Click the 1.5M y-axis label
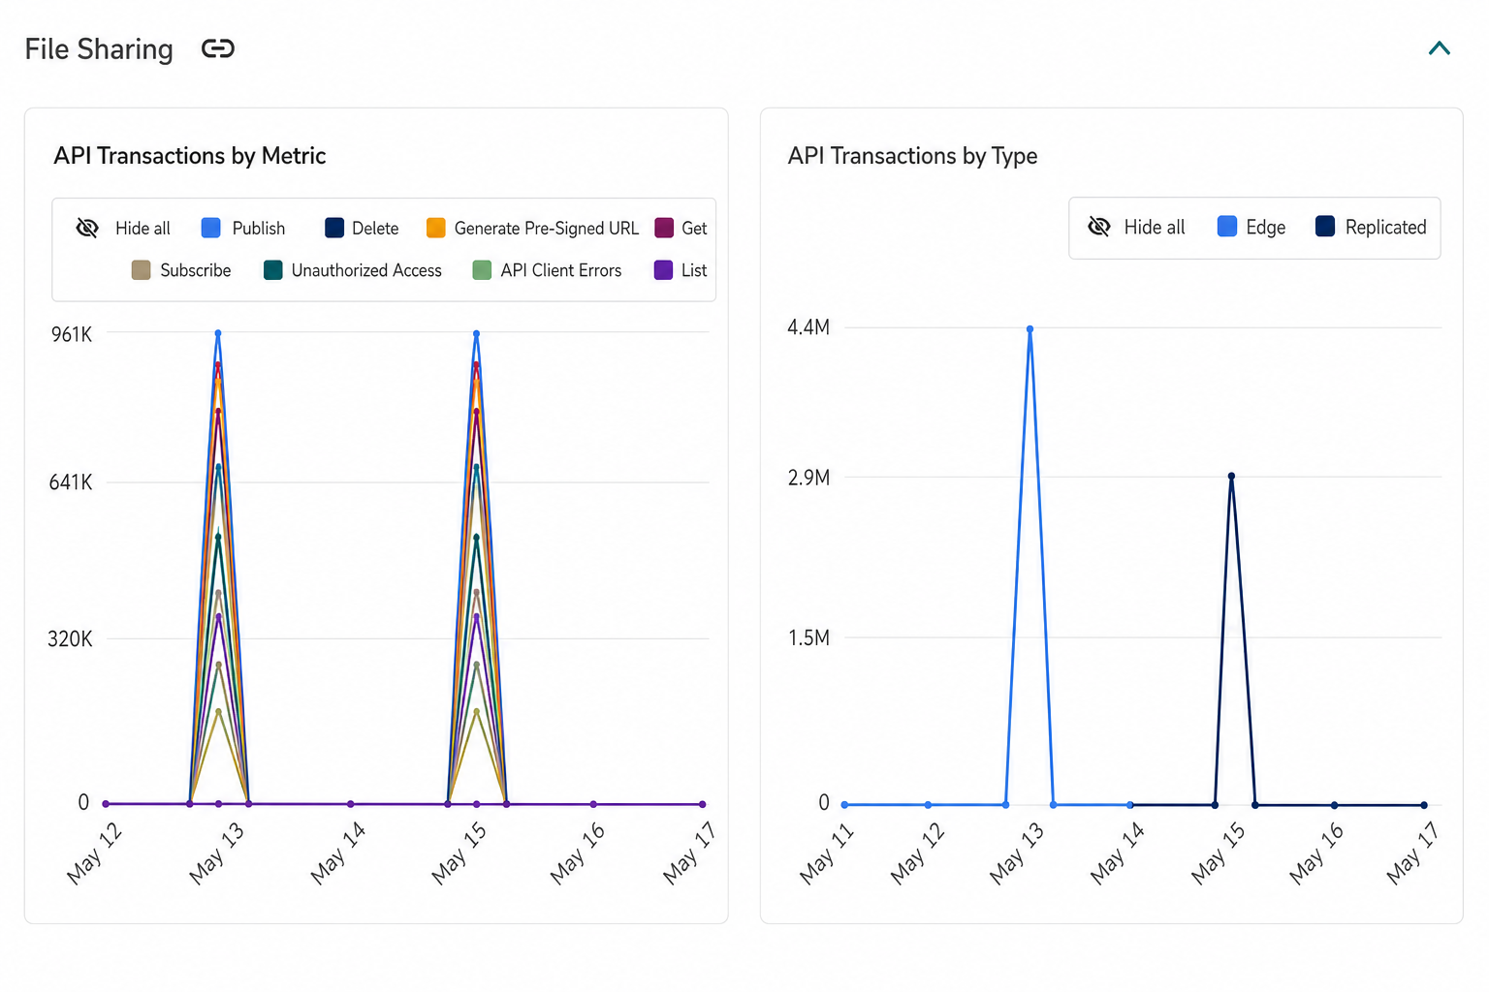This screenshot has width=1489, height=992. 808,638
